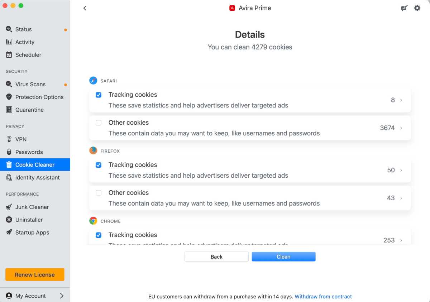Click the feedback icon beside the gear

pos(404,8)
